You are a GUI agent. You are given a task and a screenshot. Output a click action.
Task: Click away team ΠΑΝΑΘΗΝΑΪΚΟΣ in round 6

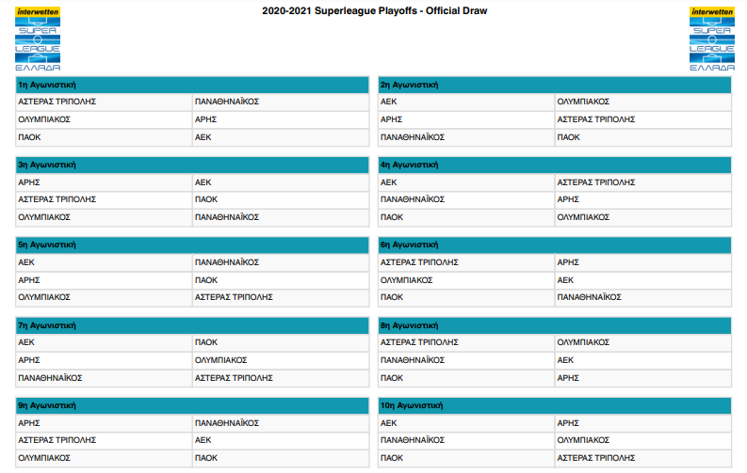point(590,297)
